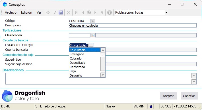Click the Cuenta bancaria description gray field
Image resolution: width=202 pixels, height=110 pixels.
[151, 50]
